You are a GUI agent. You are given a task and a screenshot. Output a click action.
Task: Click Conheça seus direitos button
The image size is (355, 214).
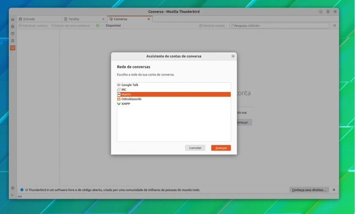click(309, 190)
